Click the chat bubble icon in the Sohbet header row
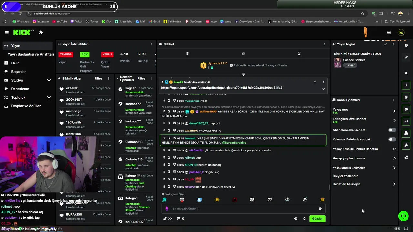413x232 pixels. click(243, 53)
